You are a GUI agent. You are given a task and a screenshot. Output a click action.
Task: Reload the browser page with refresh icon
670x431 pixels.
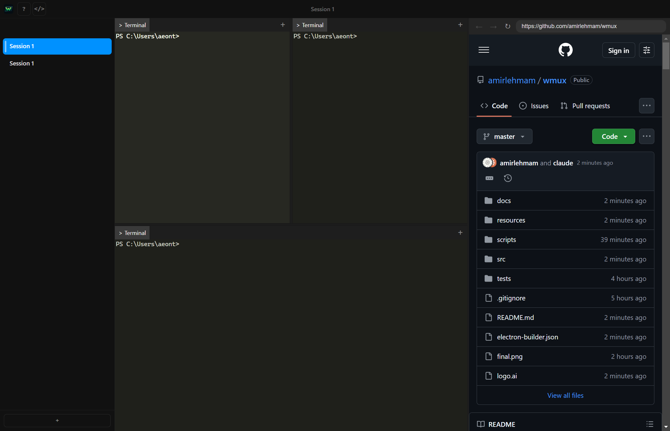[508, 26]
